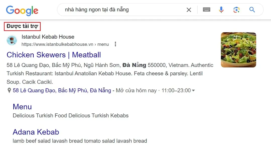This screenshot has width=271, height=149.
Task: Click the X to clear the search query
Action: (189, 10)
